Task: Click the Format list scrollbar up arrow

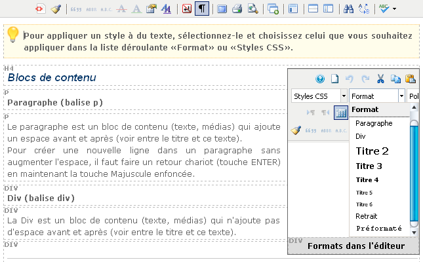Action: point(414,107)
